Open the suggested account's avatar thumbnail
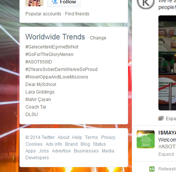Image resolution: width=176 pixels, height=172 pixels. 34,3
